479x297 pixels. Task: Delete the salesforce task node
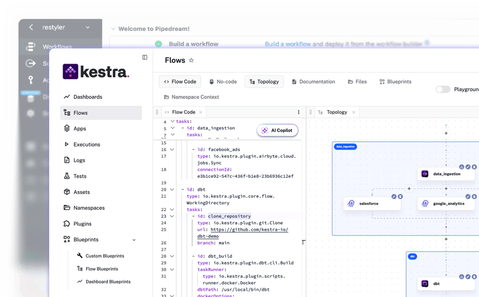[400, 196]
